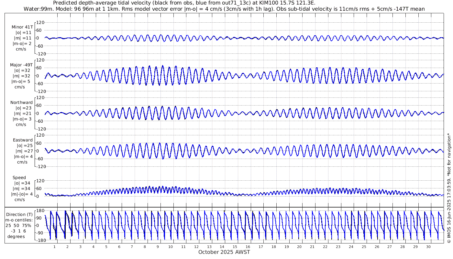
Task: Click the 'Eastward' panel label
Action: point(23,140)
